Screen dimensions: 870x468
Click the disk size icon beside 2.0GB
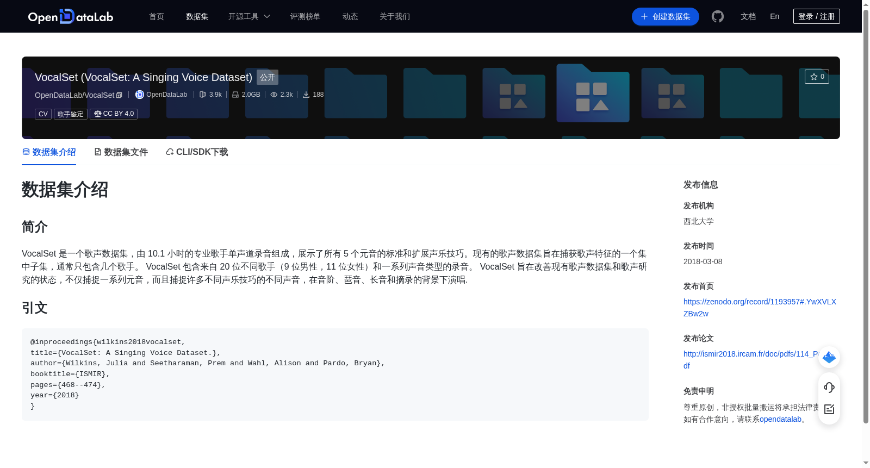point(235,95)
